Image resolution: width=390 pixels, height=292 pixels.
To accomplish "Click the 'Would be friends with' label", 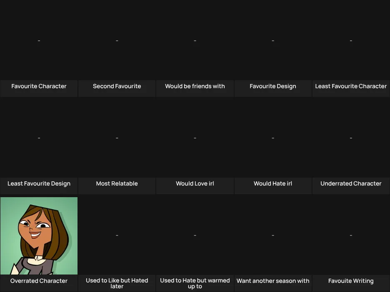I will coord(195,86).
